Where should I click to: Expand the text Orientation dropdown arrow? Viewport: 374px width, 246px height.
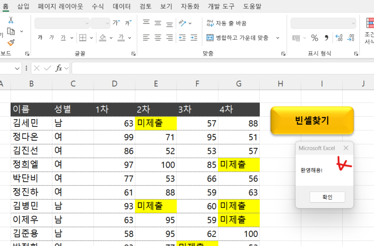pos(190,23)
